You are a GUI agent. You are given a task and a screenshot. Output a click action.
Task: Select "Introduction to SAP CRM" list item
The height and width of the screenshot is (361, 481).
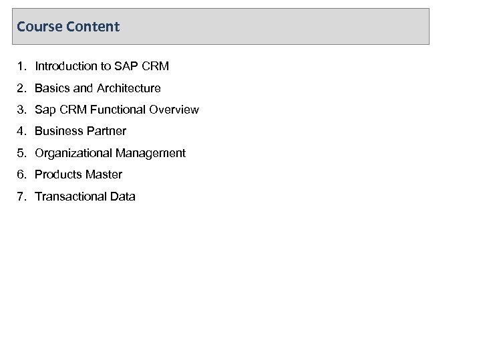tap(102, 66)
